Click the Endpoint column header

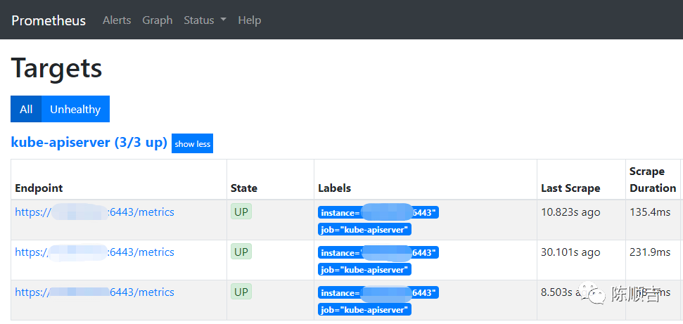39,188
